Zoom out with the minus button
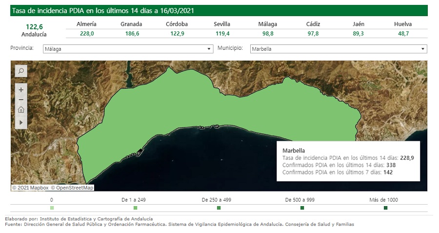This screenshot has height=233, width=439. (x=21, y=100)
